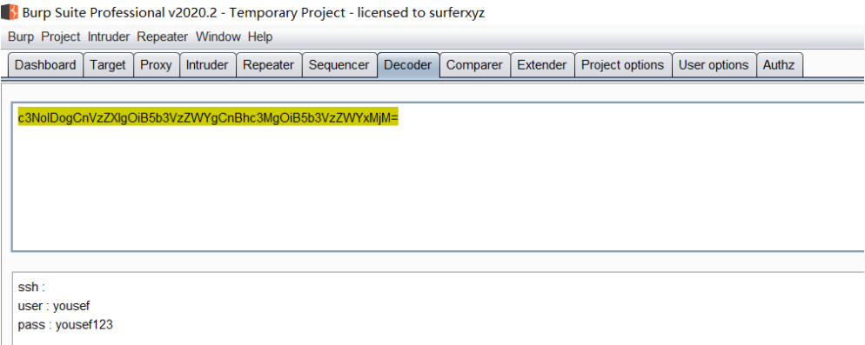Click the 'ssh :' decoded line

[x=31, y=287]
